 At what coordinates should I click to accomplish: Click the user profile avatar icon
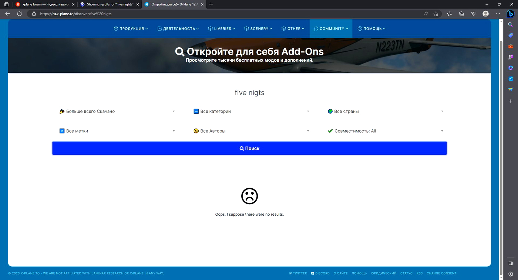coord(485,14)
